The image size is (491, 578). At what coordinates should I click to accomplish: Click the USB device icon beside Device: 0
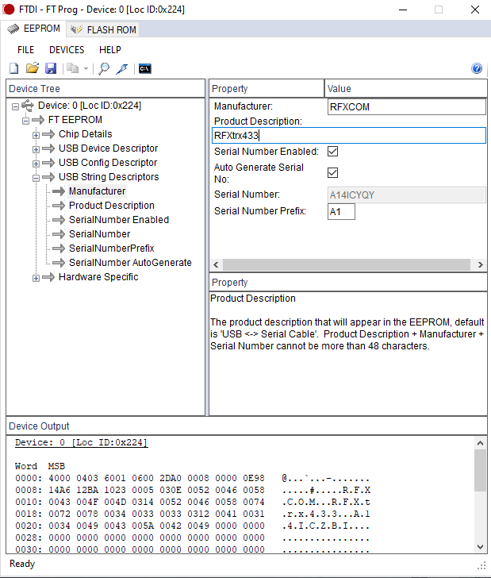(x=28, y=106)
